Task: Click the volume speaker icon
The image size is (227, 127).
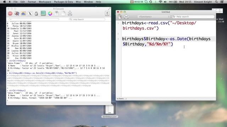Action: pos(165,2)
